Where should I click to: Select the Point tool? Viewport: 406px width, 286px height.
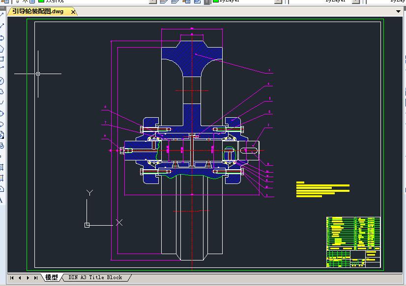click(x=1, y=156)
